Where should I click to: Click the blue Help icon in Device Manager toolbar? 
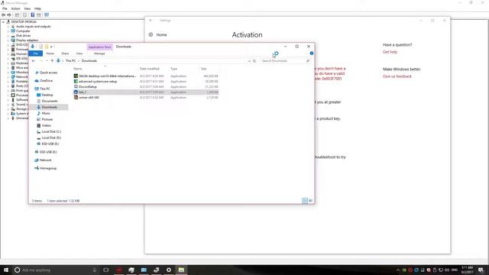(x=32, y=15)
